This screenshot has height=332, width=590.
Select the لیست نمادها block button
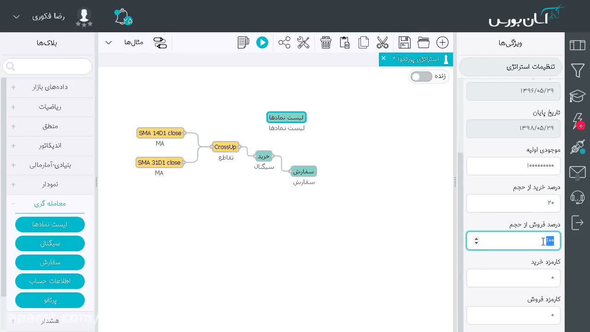click(50, 225)
